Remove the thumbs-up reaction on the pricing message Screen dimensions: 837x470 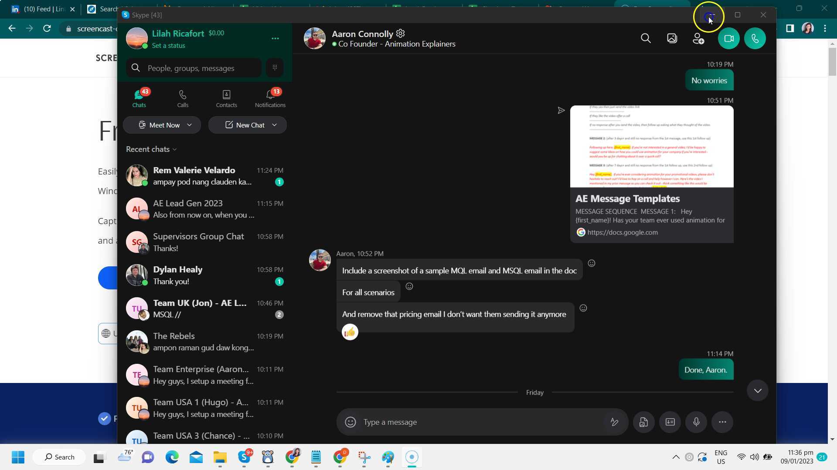tap(350, 332)
